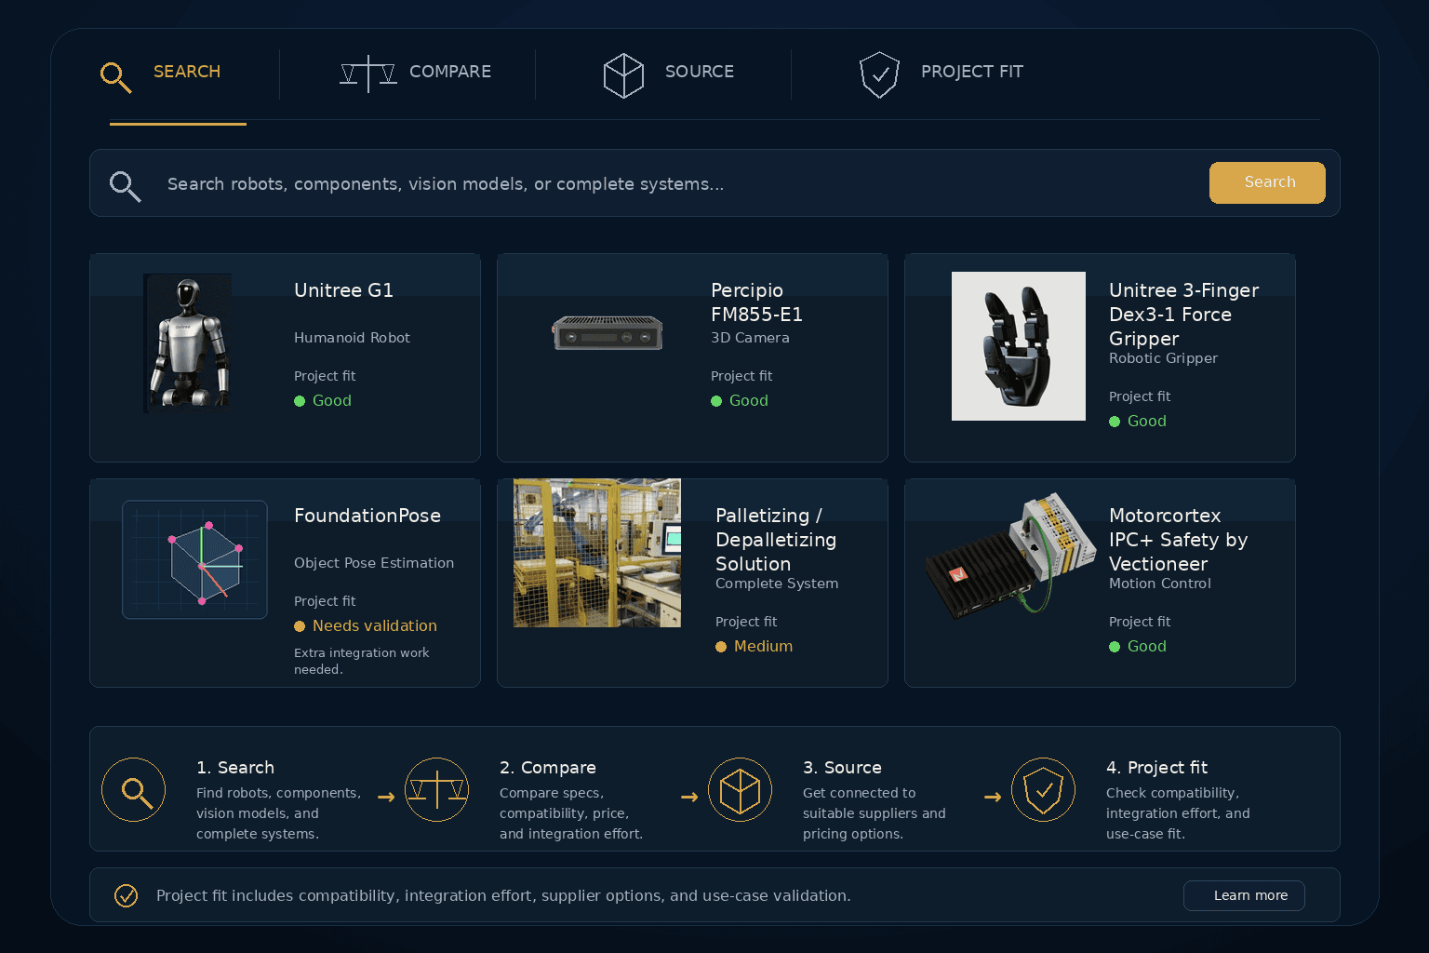Open the FoundationPose title
Image resolution: width=1429 pixels, height=953 pixels.
click(x=367, y=516)
